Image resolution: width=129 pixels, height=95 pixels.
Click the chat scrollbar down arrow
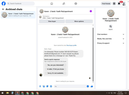click(93, 82)
